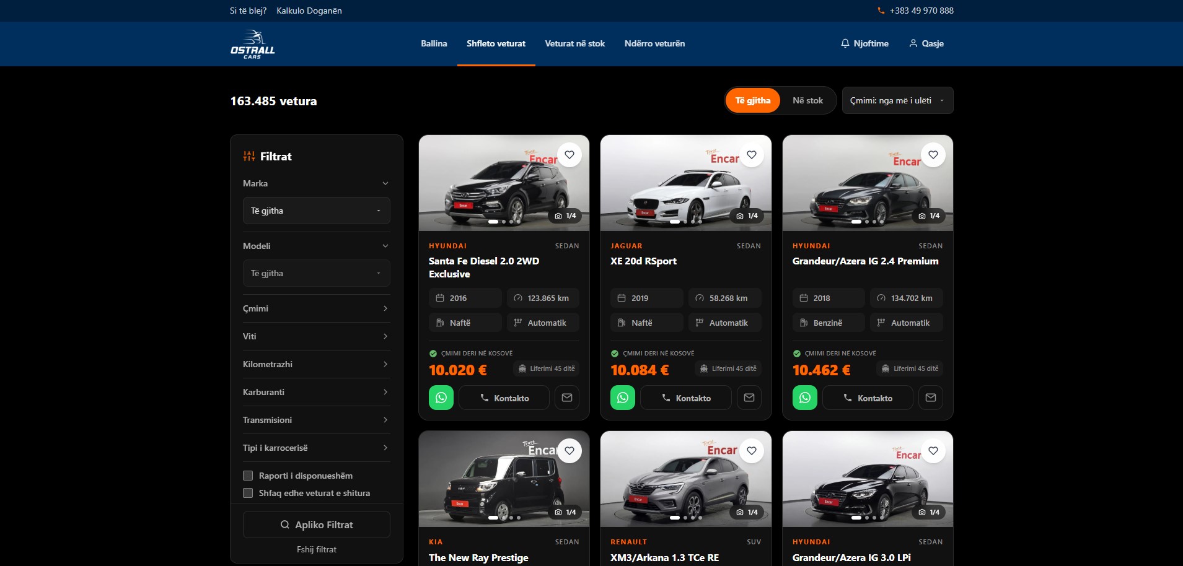
Task: Select the Të gjitha toggle option
Action: tap(753, 100)
